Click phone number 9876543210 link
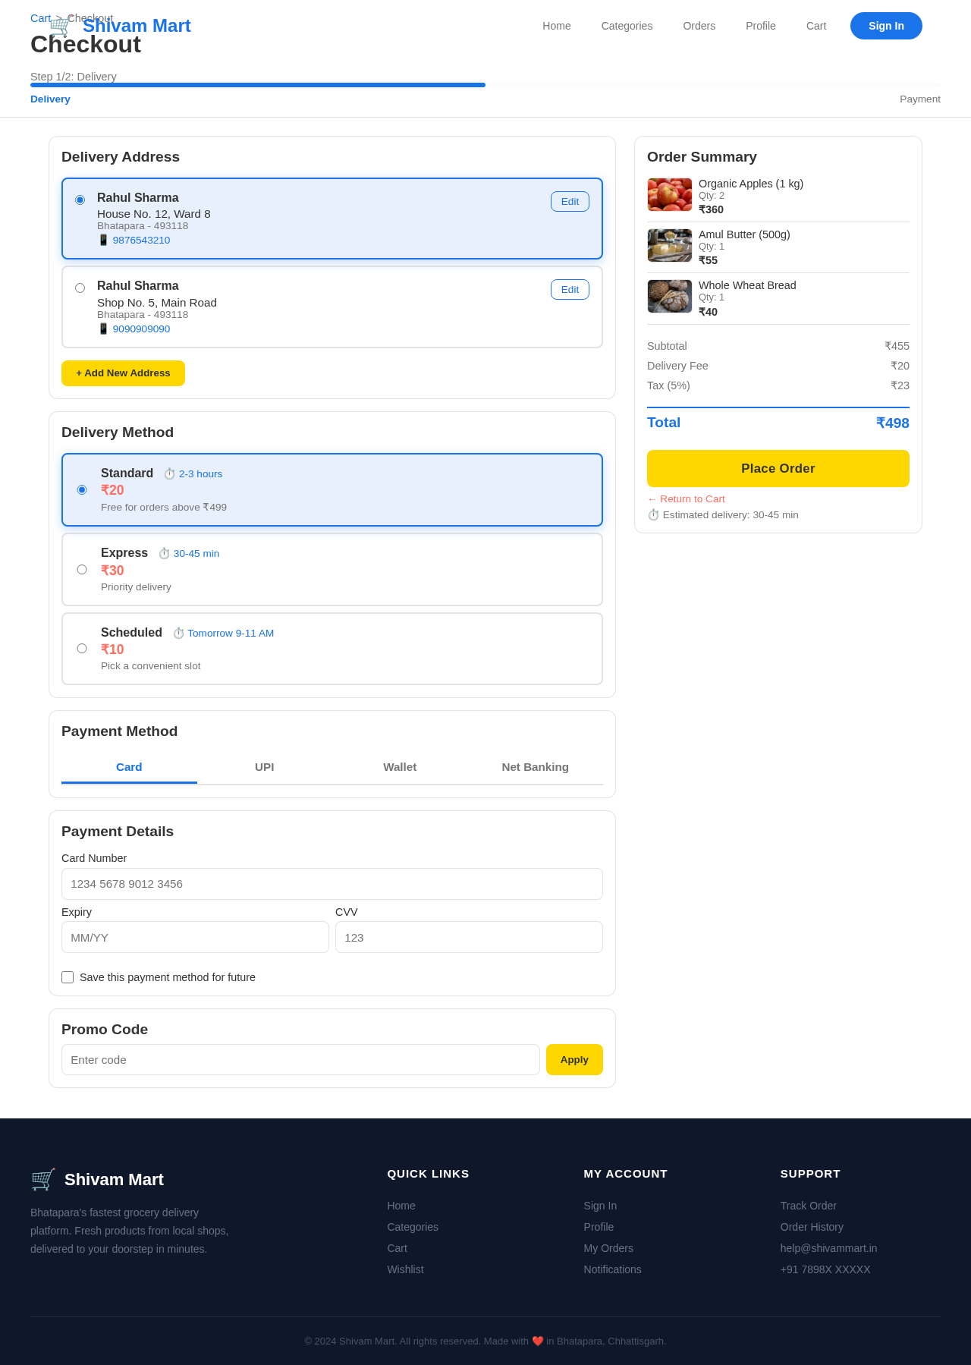 [141, 240]
